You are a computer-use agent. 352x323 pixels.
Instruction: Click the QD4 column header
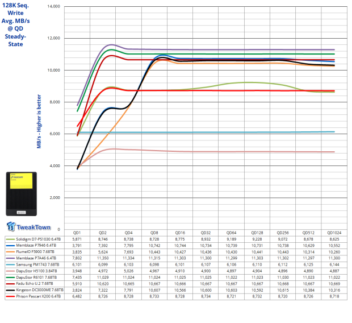[x=129, y=233]
